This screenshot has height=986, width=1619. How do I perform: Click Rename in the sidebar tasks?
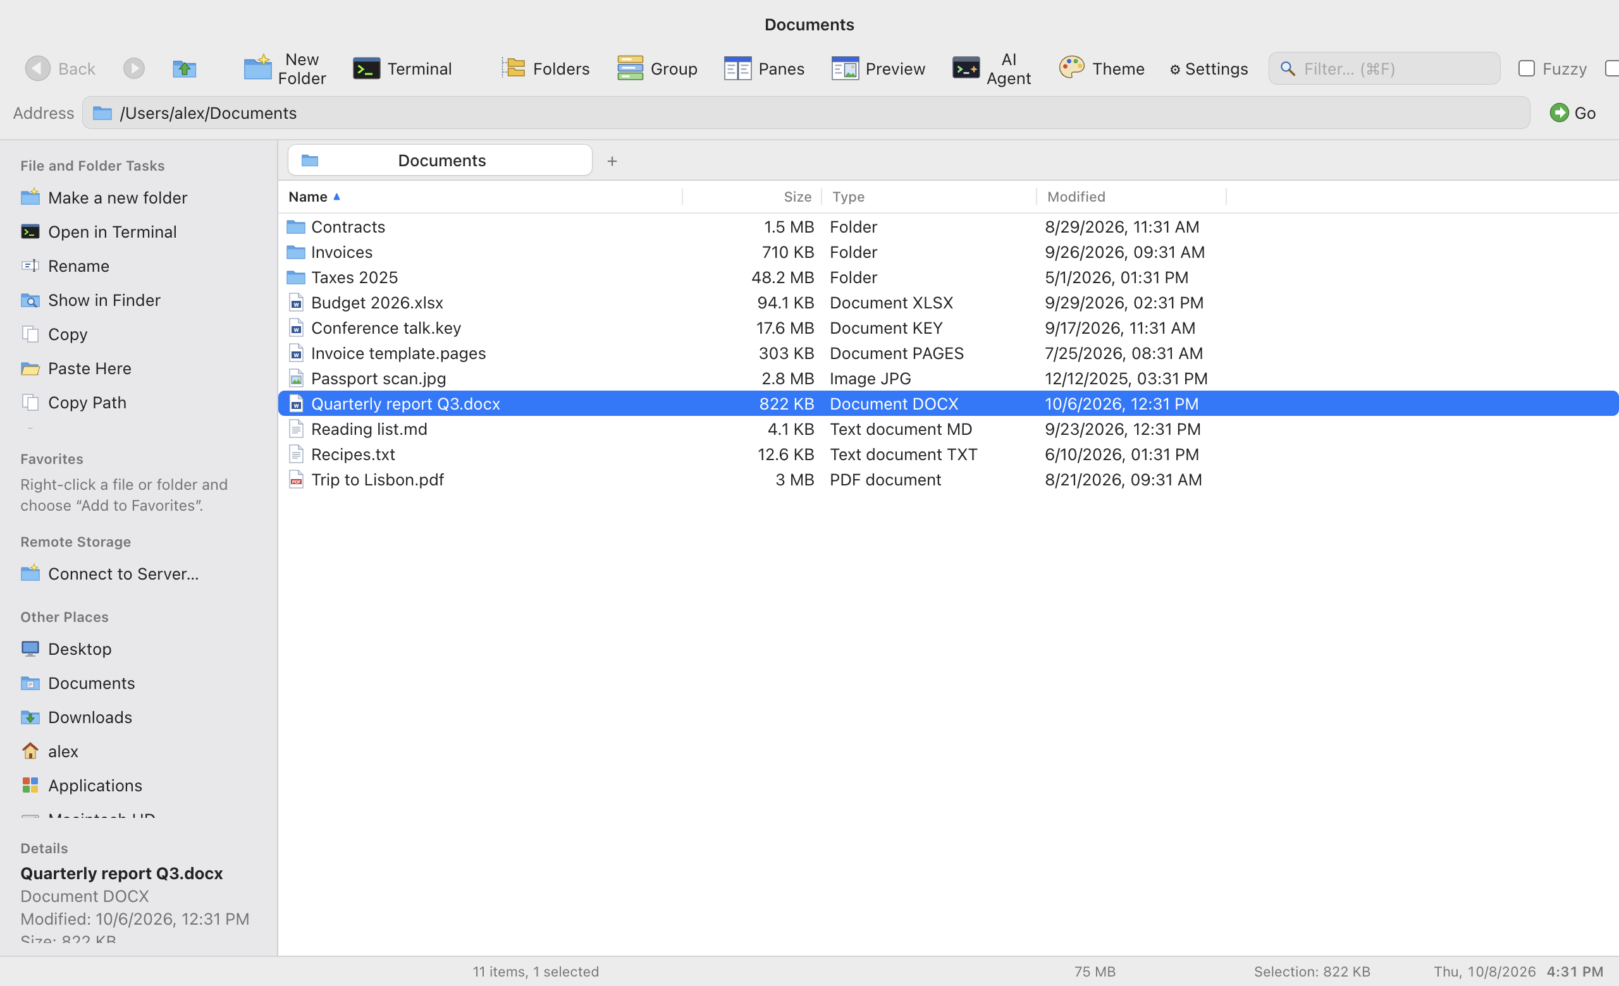[x=65, y=266]
